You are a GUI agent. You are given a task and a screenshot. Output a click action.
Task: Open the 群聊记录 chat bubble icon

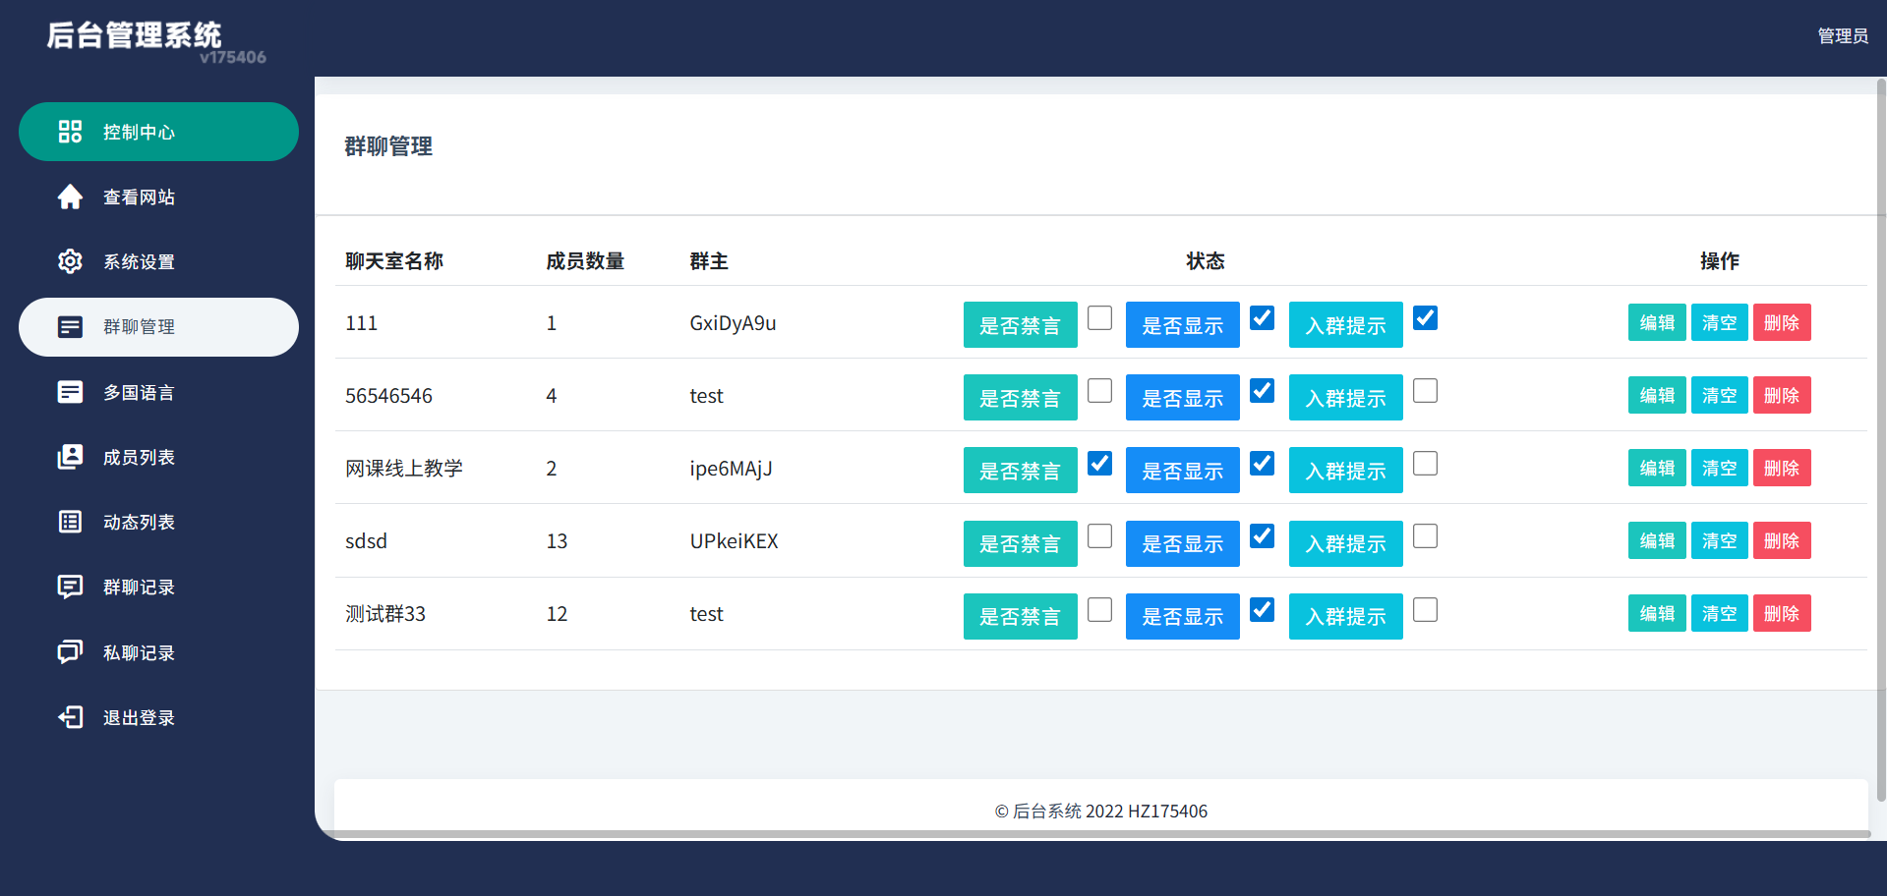click(70, 587)
